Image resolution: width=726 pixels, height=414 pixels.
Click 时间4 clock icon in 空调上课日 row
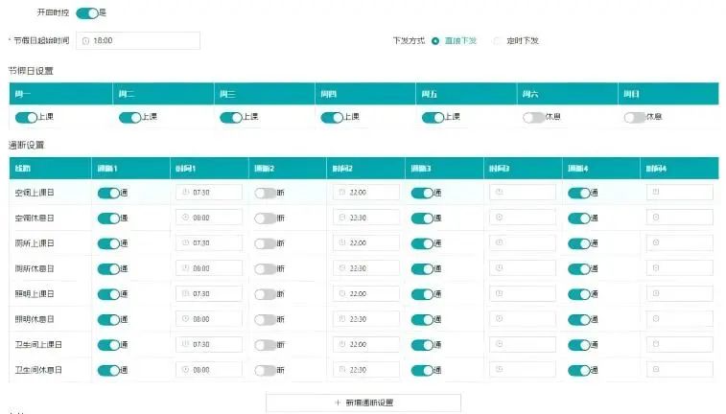click(656, 192)
